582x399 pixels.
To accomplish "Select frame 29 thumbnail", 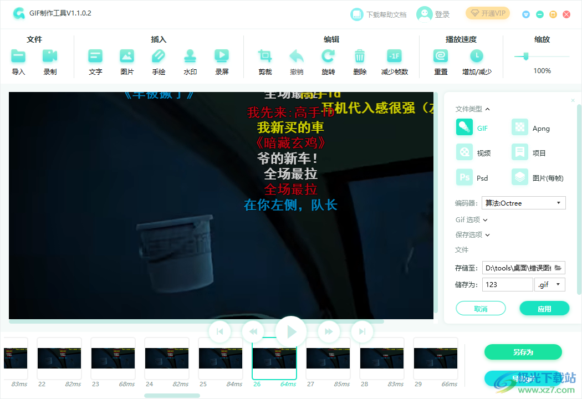I will point(436,358).
